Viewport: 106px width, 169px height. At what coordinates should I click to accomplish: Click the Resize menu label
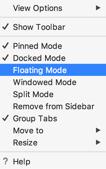pos(25,143)
